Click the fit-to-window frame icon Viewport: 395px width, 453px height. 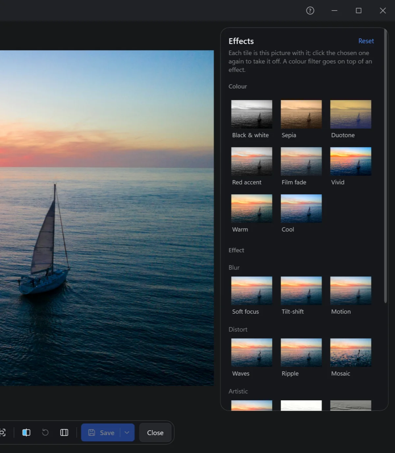point(3,432)
